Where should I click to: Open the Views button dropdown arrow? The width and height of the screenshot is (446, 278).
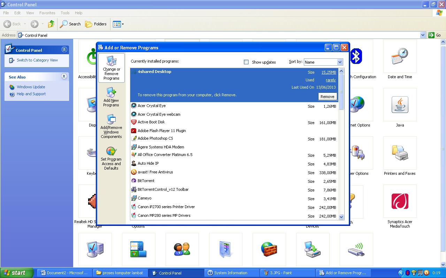pos(122,24)
